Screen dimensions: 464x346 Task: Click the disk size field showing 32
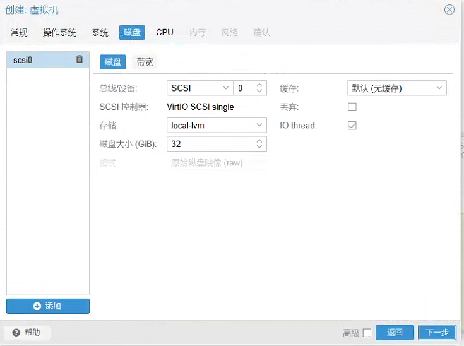(217, 144)
